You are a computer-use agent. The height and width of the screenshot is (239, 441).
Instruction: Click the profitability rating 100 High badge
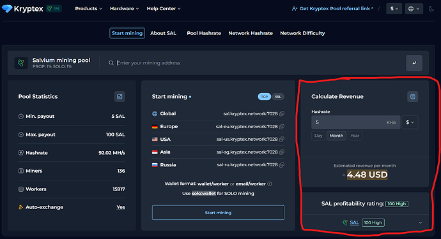click(396, 204)
